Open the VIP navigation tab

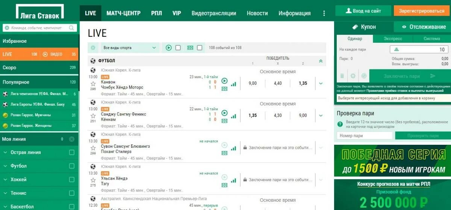(177, 13)
